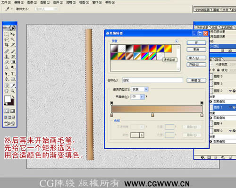
Task: Select the Lasso tool
Action: 6,40
